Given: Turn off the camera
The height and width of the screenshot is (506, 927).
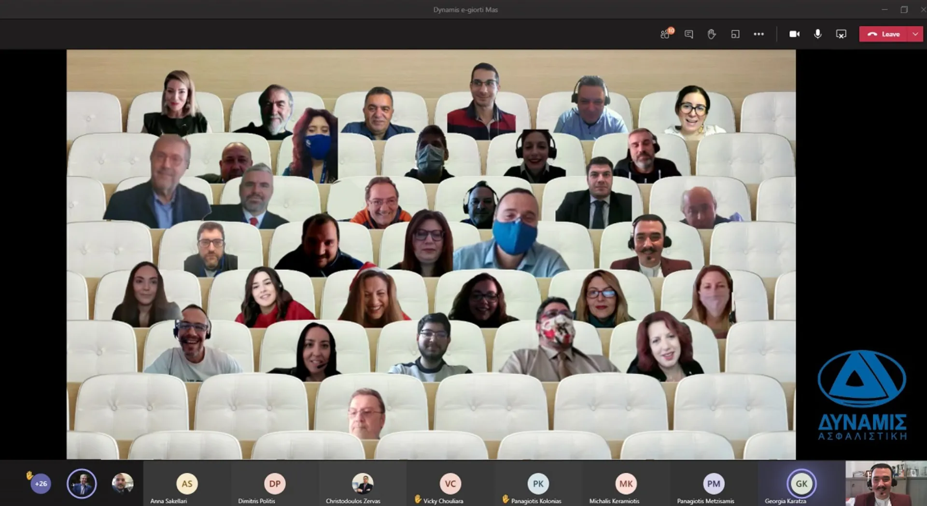Looking at the screenshot, I should [x=794, y=34].
